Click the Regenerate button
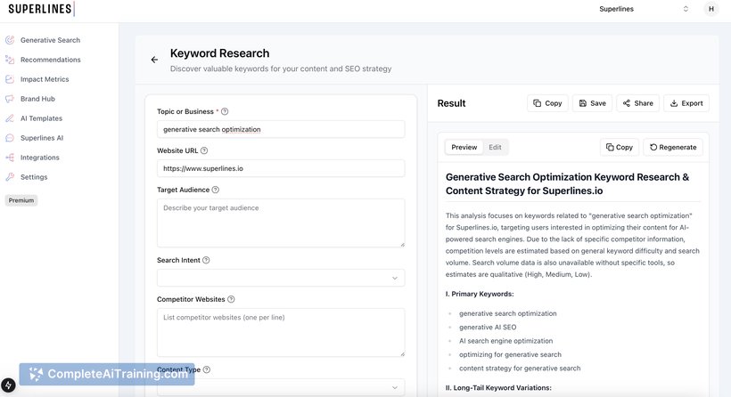Screen dimensions: 731x397 (x=673, y=147)
